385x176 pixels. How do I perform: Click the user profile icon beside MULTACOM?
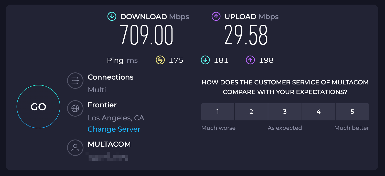click(x=75, y=147)
